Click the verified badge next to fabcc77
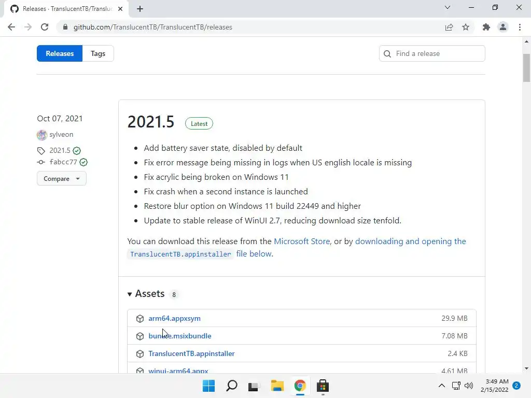 click(x=83, y=162)
